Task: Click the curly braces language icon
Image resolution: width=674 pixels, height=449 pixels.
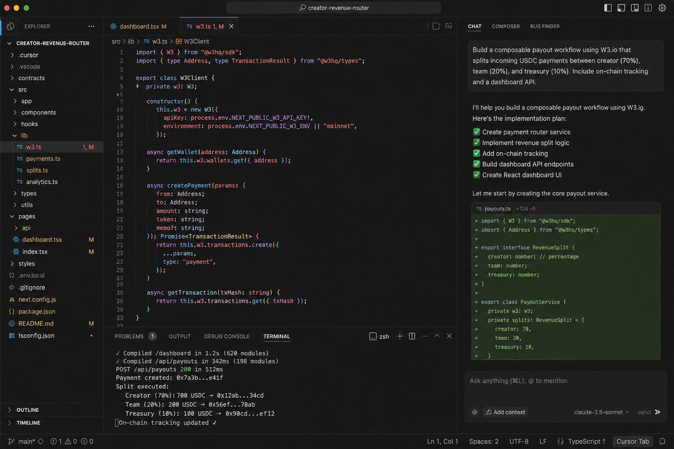Action: click(x=561, y=442)
